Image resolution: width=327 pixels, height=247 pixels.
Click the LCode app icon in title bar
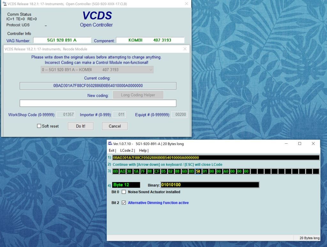pos(110,143)
